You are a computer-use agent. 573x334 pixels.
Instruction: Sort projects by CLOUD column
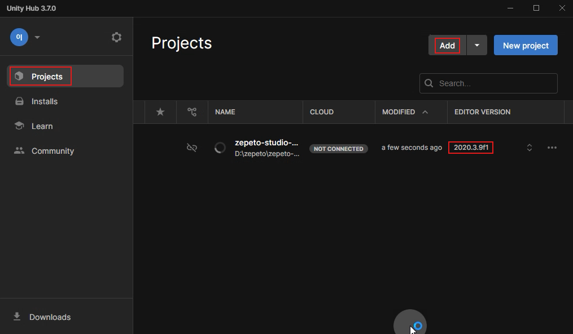(x=322, y=112)
